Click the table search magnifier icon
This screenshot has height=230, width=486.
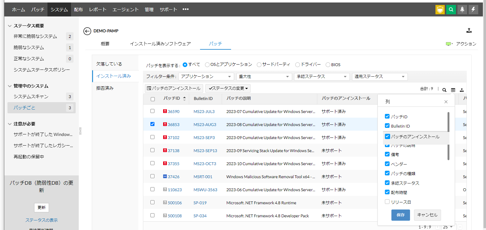444,90
